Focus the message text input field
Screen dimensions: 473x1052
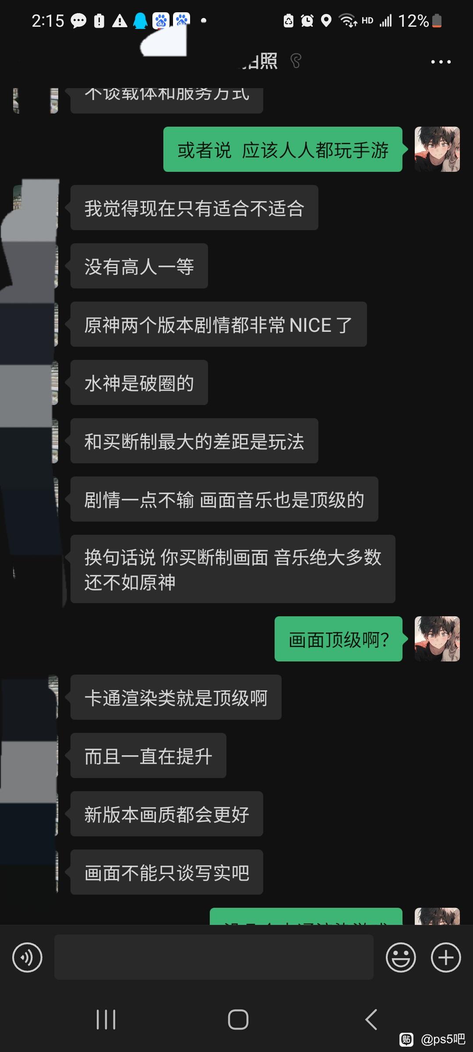click(214, 957)
